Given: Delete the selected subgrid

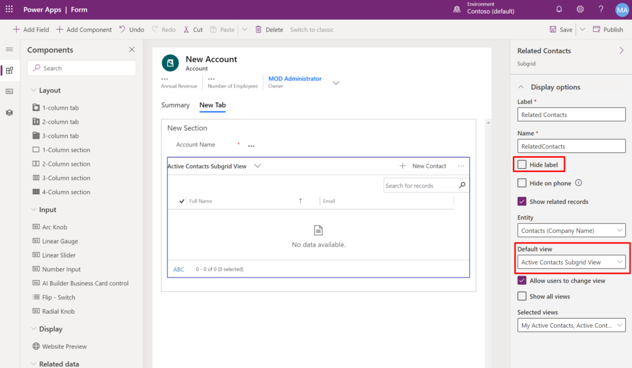Looking at the screenshot, I should [x=269, y=30].
